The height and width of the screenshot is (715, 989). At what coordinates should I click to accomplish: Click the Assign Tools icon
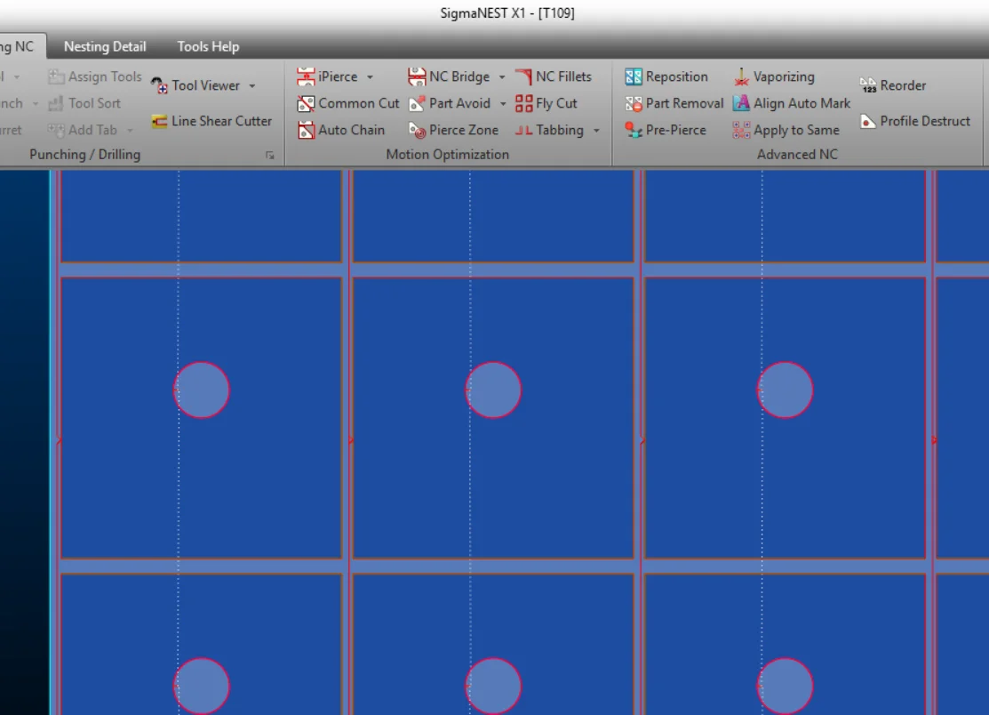[x=56, y=77]
